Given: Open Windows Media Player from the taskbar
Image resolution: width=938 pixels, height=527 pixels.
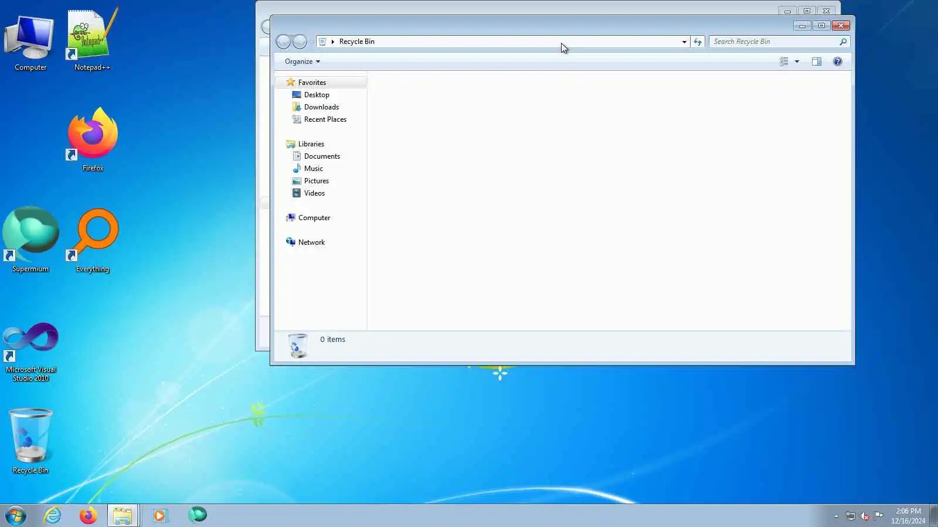Looking at the screenshot, I should (159, 515).
